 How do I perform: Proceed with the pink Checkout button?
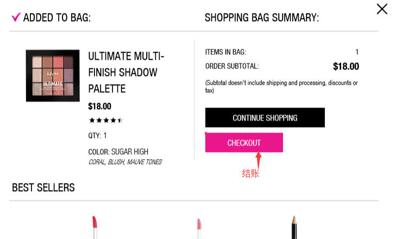[244, 143]
